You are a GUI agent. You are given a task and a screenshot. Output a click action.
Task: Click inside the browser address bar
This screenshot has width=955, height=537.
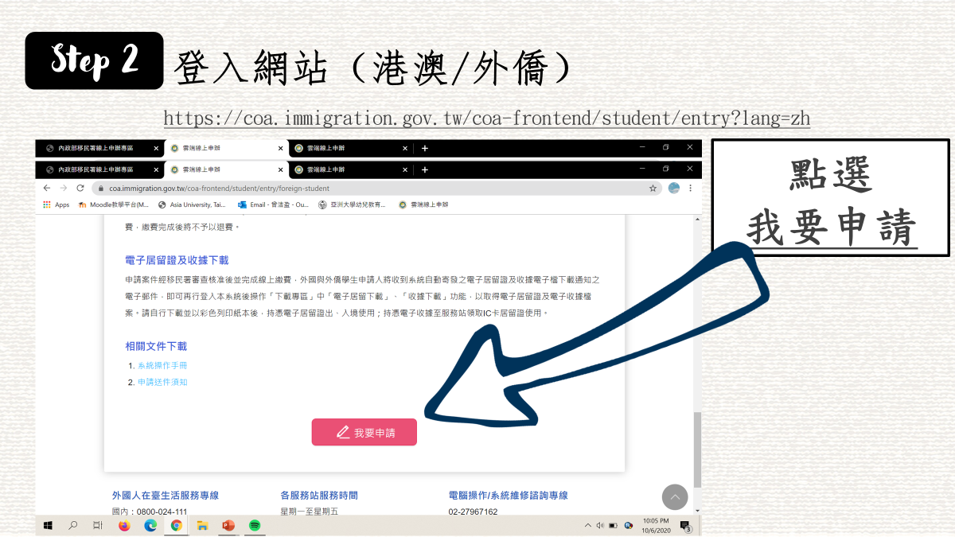click(x=318, y=188)
